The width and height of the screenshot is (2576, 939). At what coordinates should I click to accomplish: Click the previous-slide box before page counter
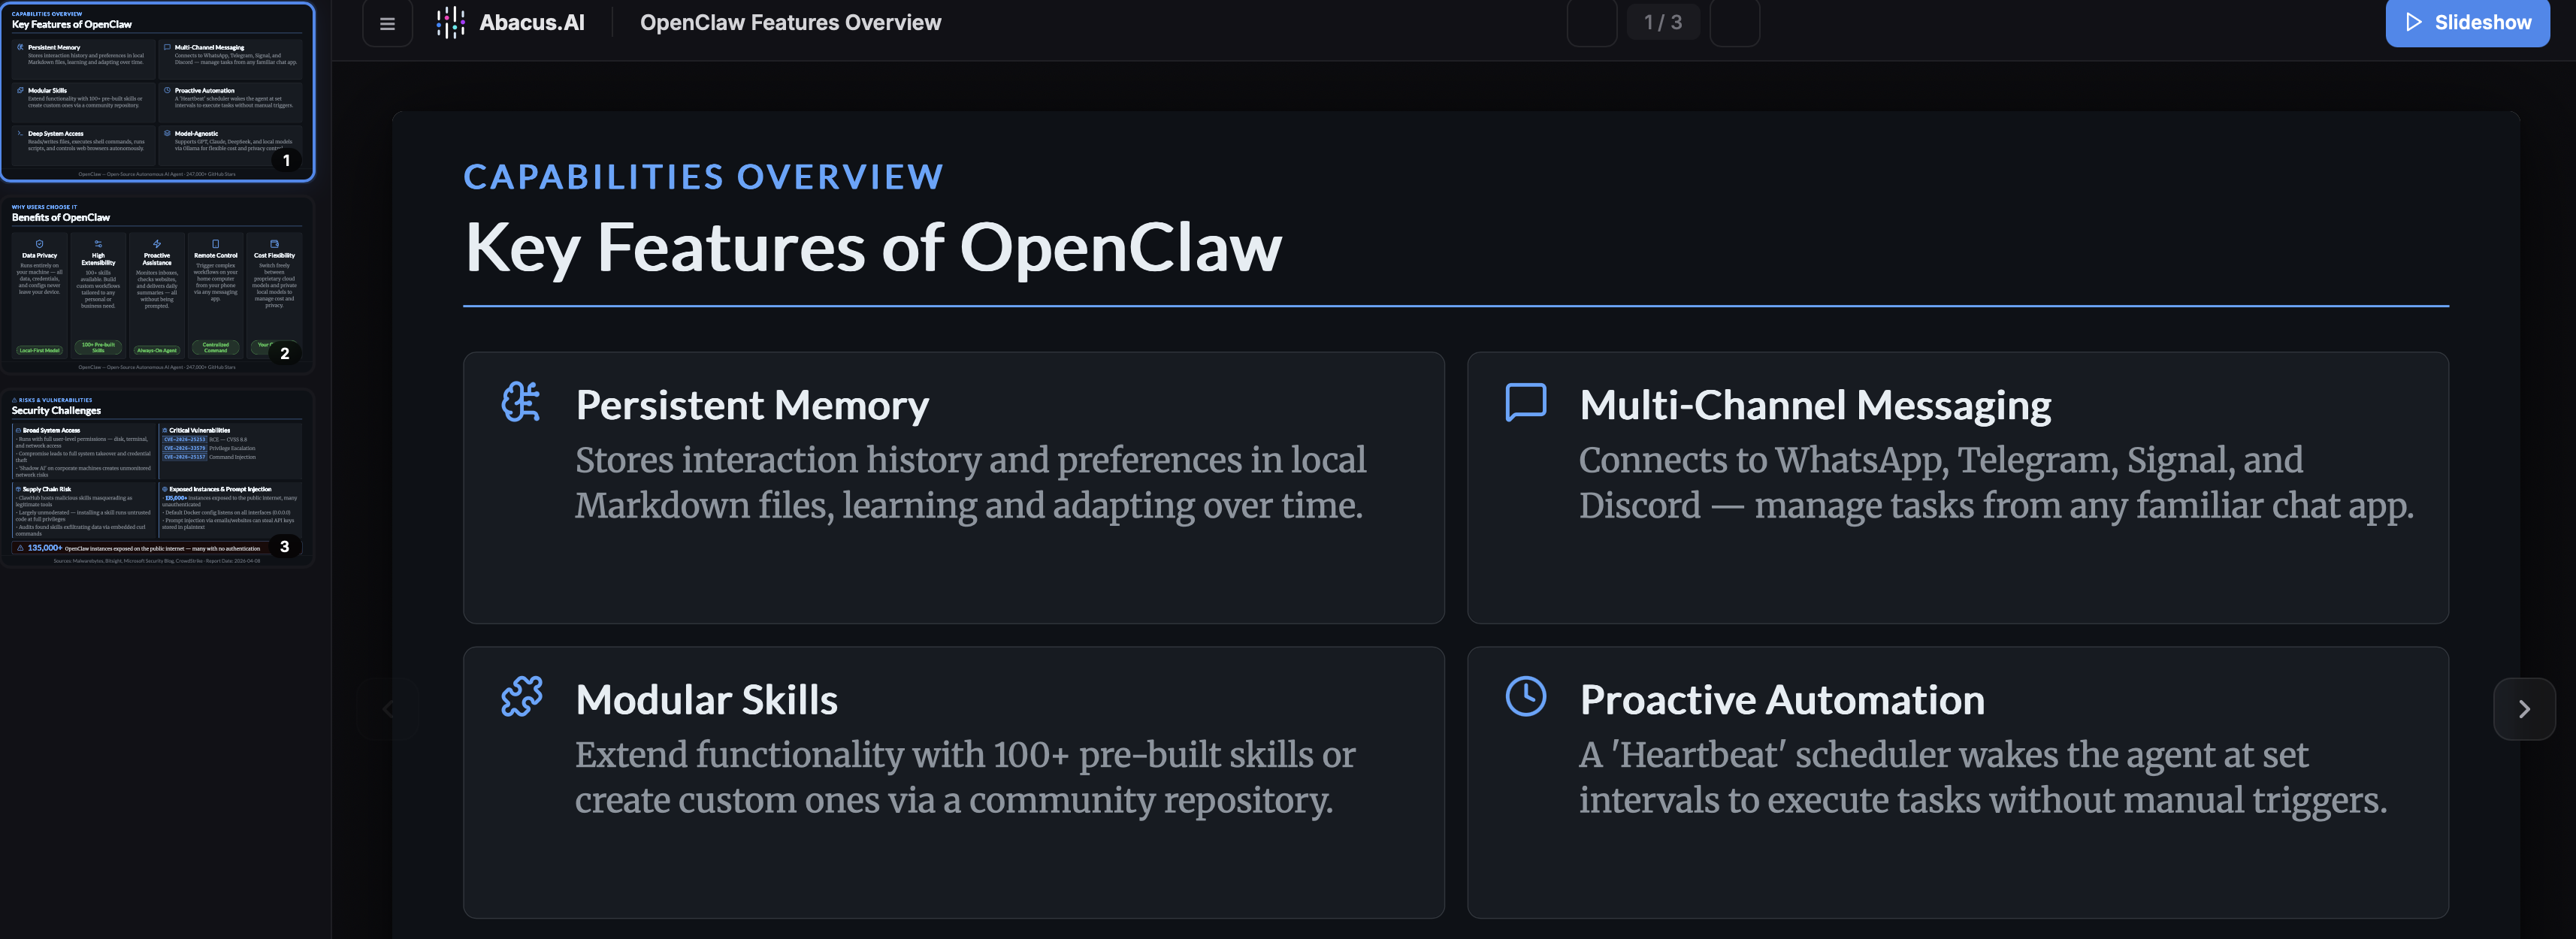(1591, 22)
